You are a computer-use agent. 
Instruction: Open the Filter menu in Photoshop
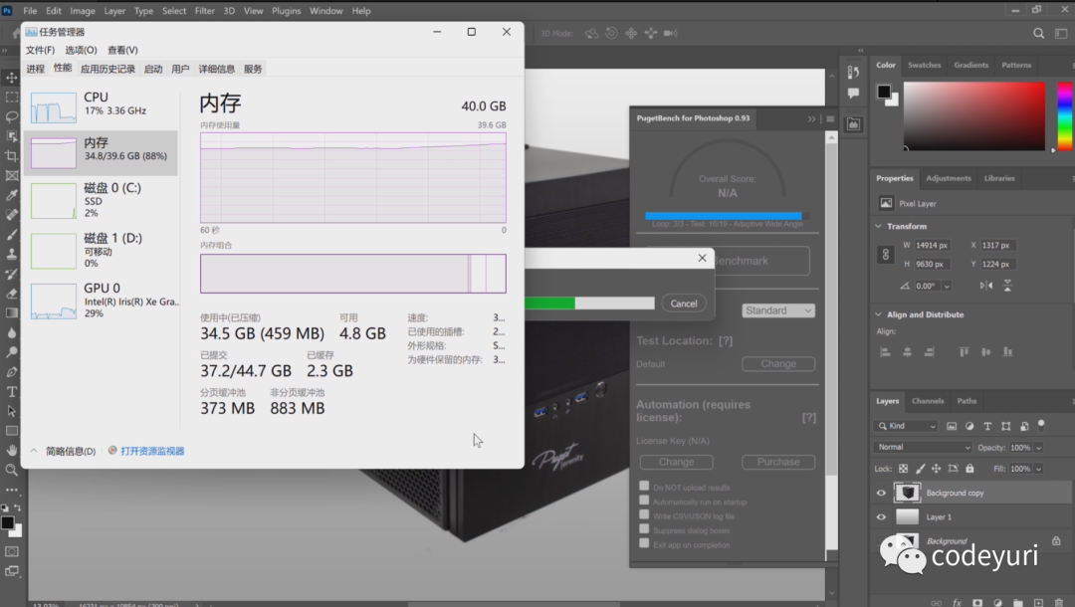(204, 11)
